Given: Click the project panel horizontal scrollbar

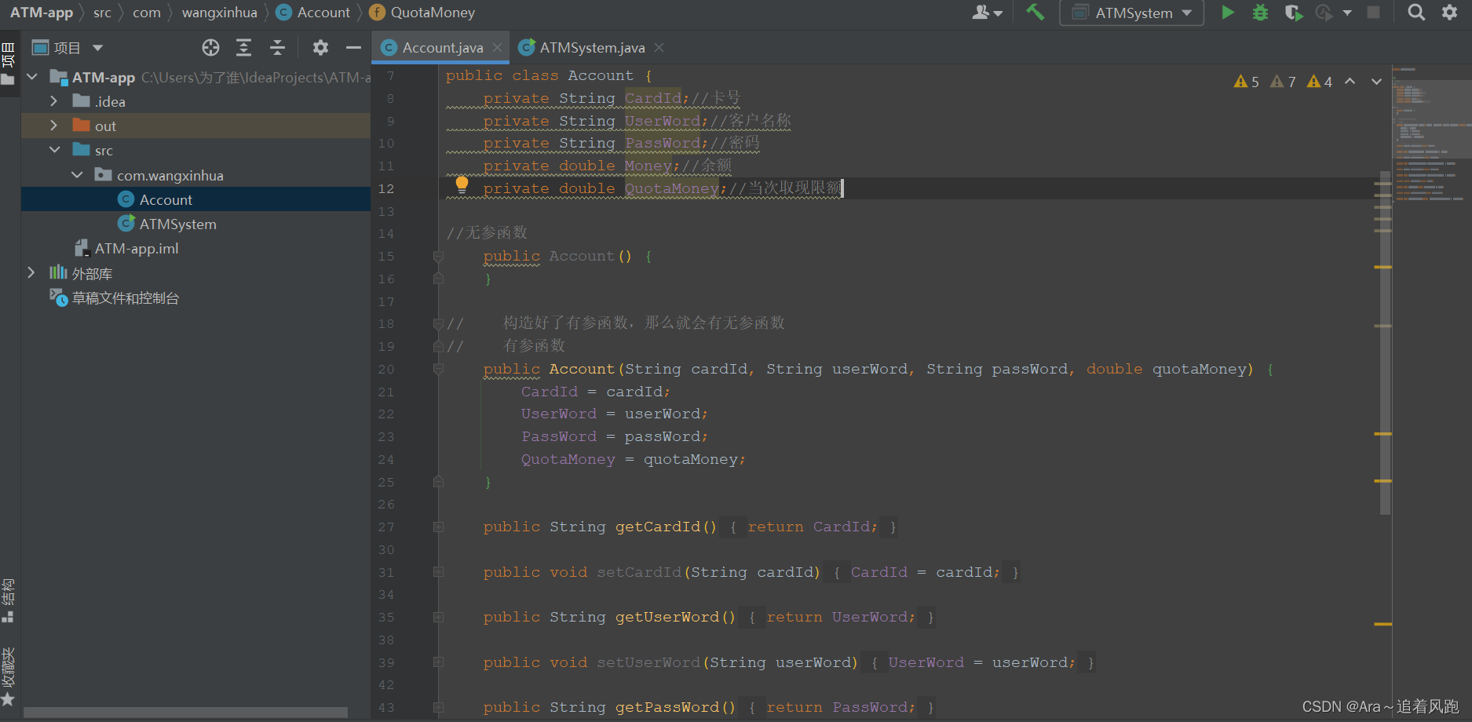Looking at the screenshot, I should click(x=186, y=713).
